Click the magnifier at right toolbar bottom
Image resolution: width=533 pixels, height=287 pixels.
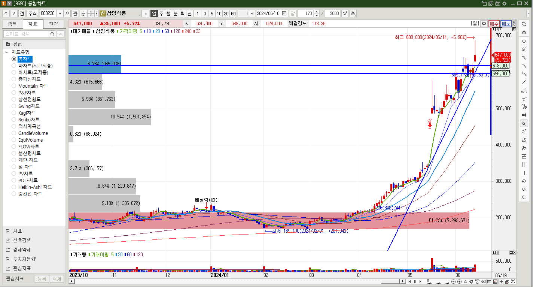click(524, 197)
